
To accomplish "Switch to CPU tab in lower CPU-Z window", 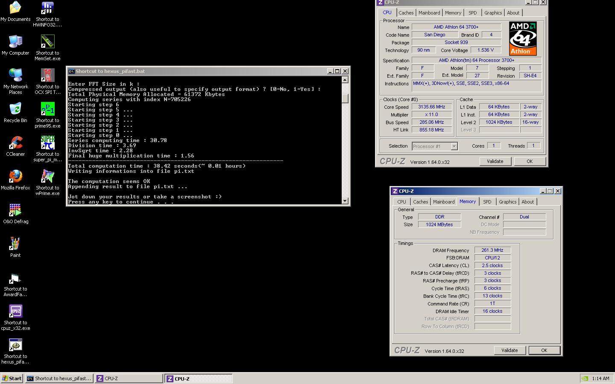I will click(401, 202).
